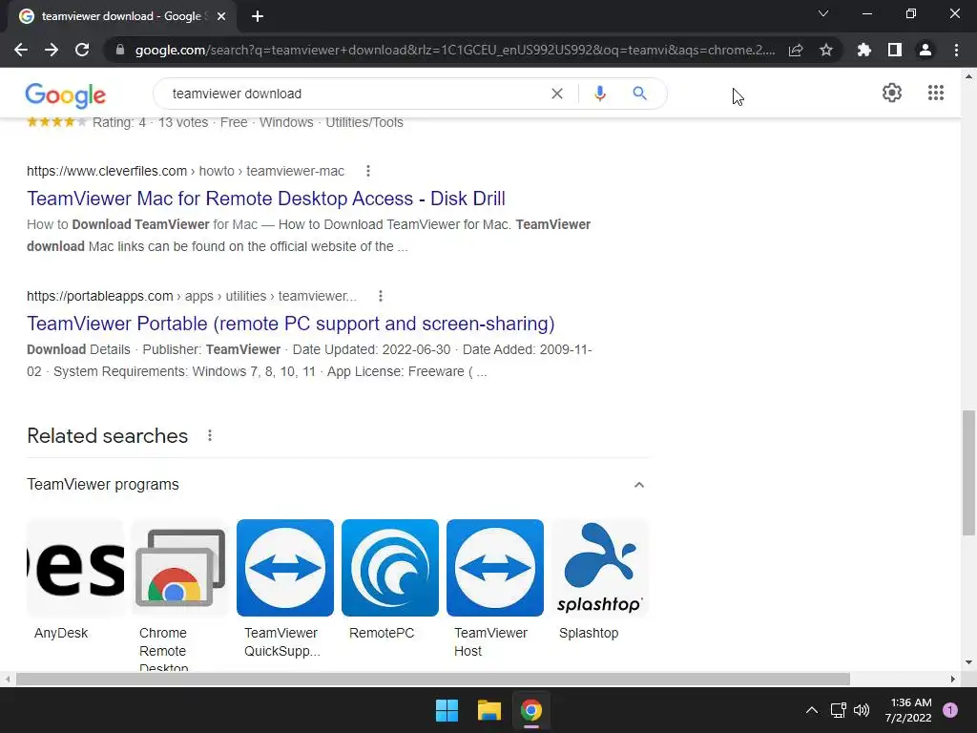Click the horizontal scrollbar thumb
The image size is (977, 733).
[432, 679]
